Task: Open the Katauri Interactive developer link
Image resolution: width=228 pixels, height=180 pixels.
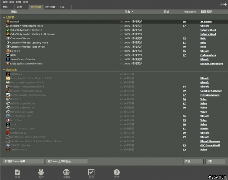Action: point(212,63)
